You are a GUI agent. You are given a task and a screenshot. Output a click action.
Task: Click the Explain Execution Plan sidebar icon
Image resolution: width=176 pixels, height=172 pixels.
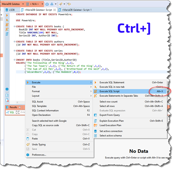click(7, 29)
